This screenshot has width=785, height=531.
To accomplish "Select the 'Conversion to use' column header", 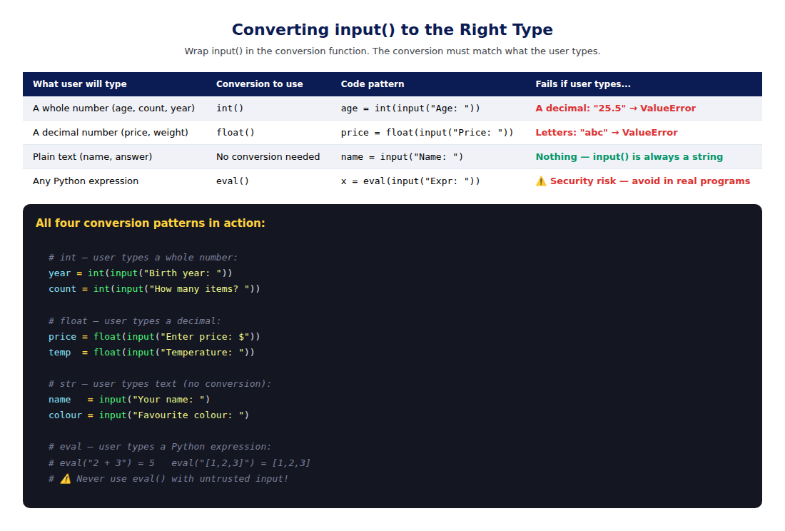I will point(259,84).
